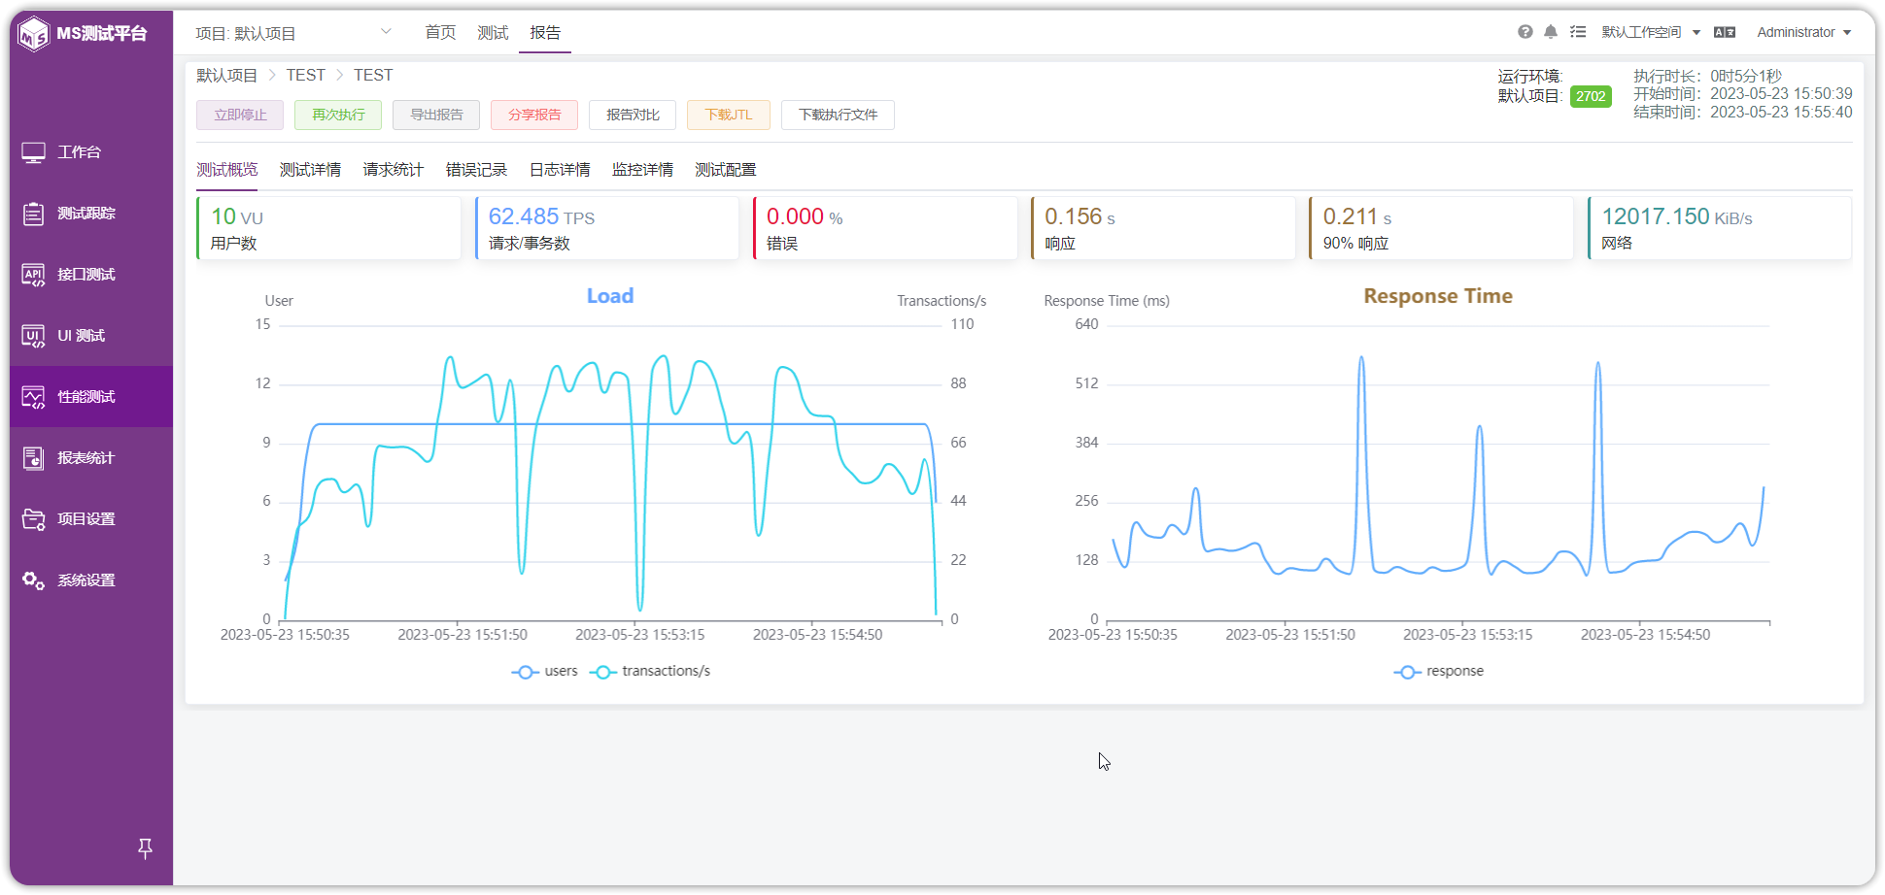Open the UI 测试 sidebar icon
The width and height of the screenshot is (1885, 895).
(34, 336)
